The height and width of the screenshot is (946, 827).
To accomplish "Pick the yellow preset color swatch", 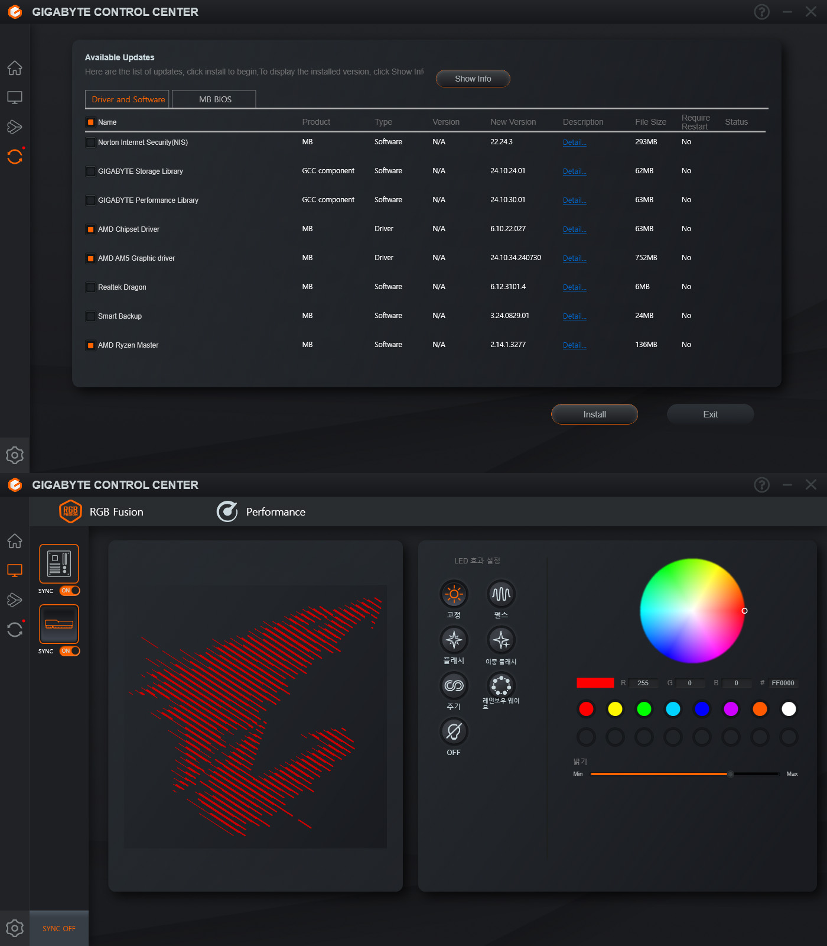I will click(615, 709).
